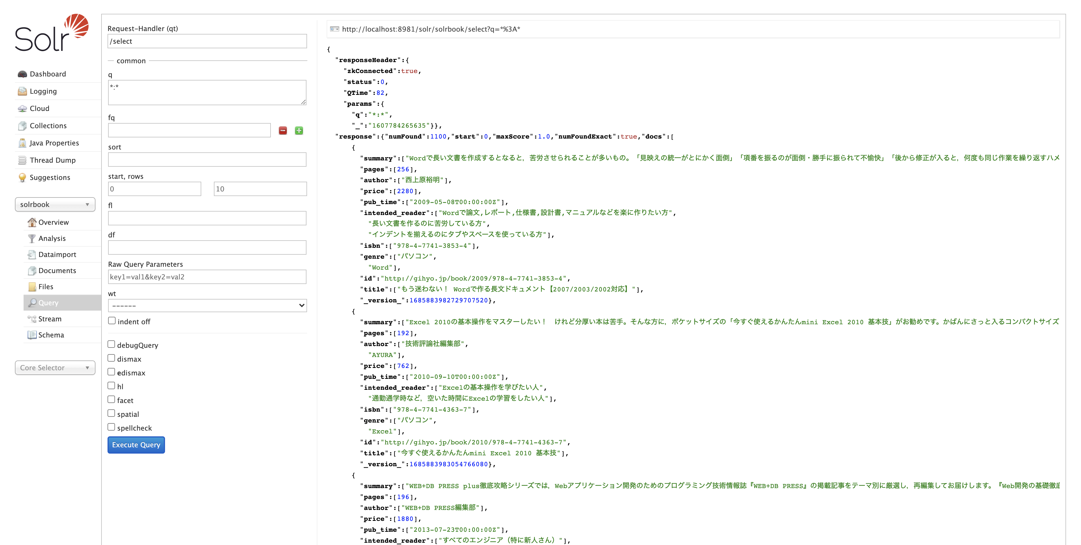Click the df default field input

point(207,247)
